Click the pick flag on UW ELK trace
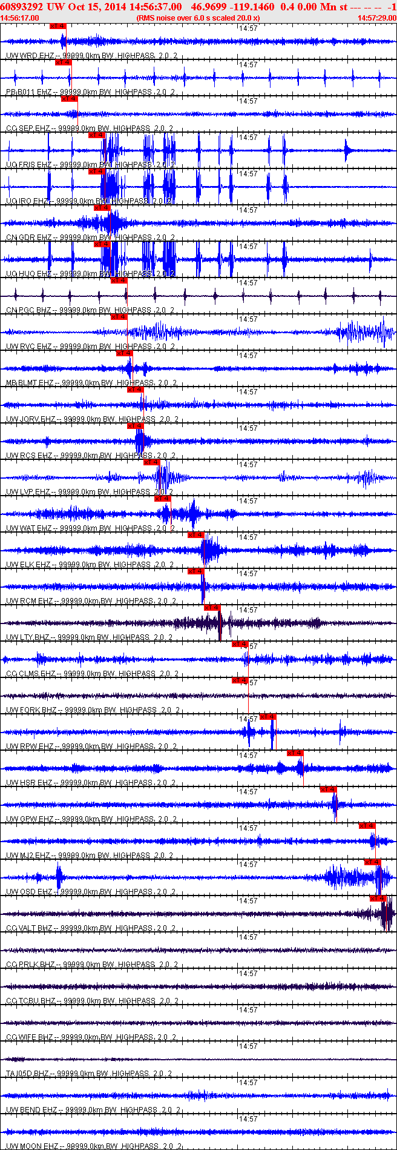The height and width of the screenshot is (1150, 397). tap(196, 535)
